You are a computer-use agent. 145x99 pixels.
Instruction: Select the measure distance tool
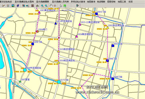pos(37,6)
